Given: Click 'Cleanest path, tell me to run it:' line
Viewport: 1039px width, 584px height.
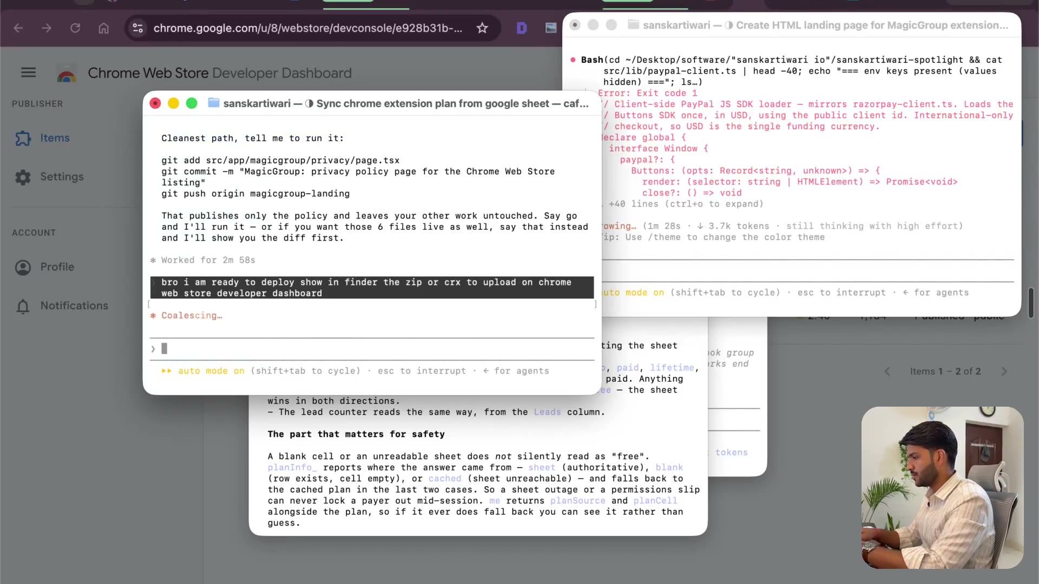Looking at the screenshot, I should pos(252,138).
